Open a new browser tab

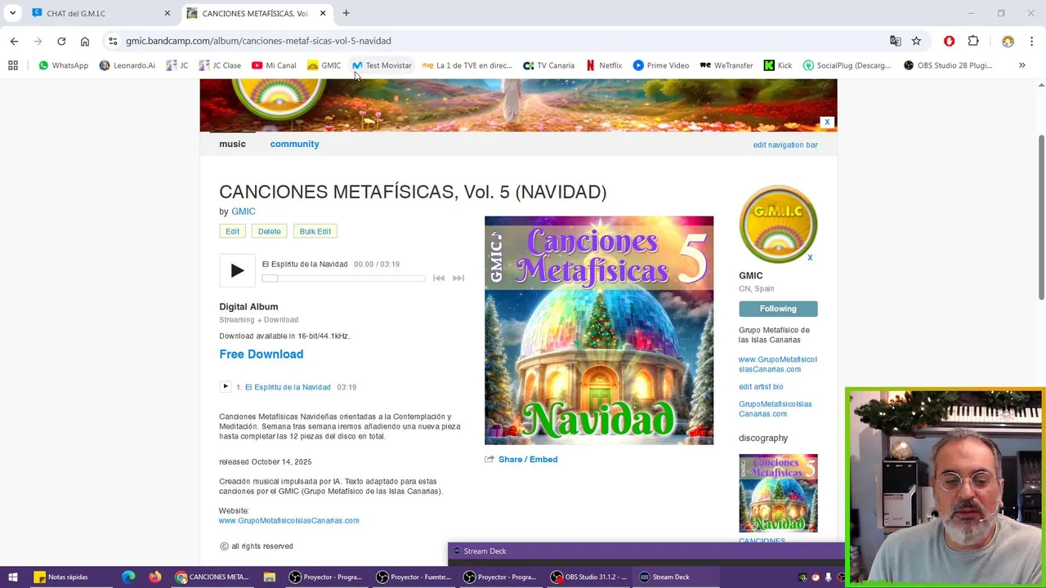tap(346, 13)
